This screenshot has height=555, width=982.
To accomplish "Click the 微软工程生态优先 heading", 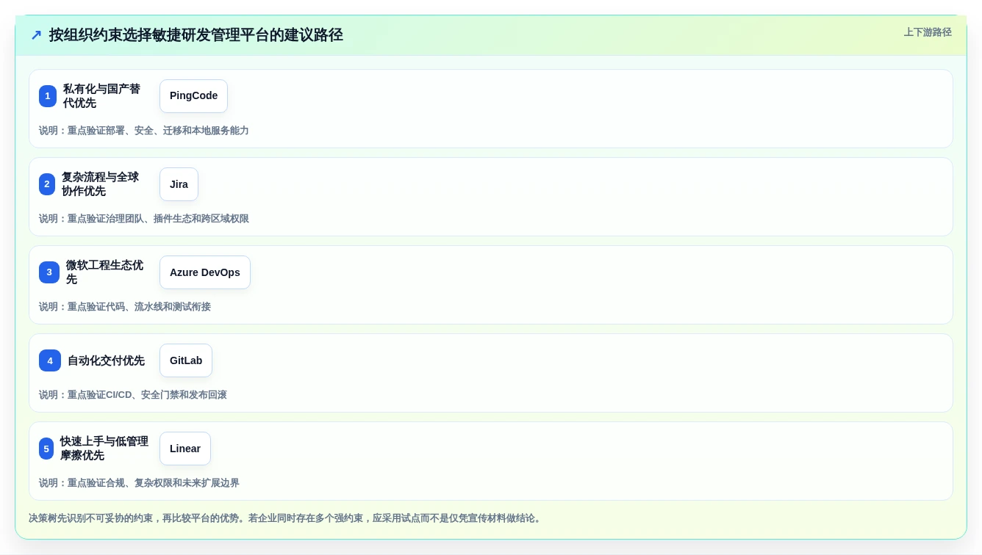I will click(x=105, y=272).
